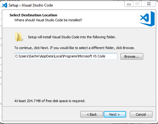Click the 'Setup will install Visual Studio Code' message
The image size is (158, 124).
click(72, 37)
